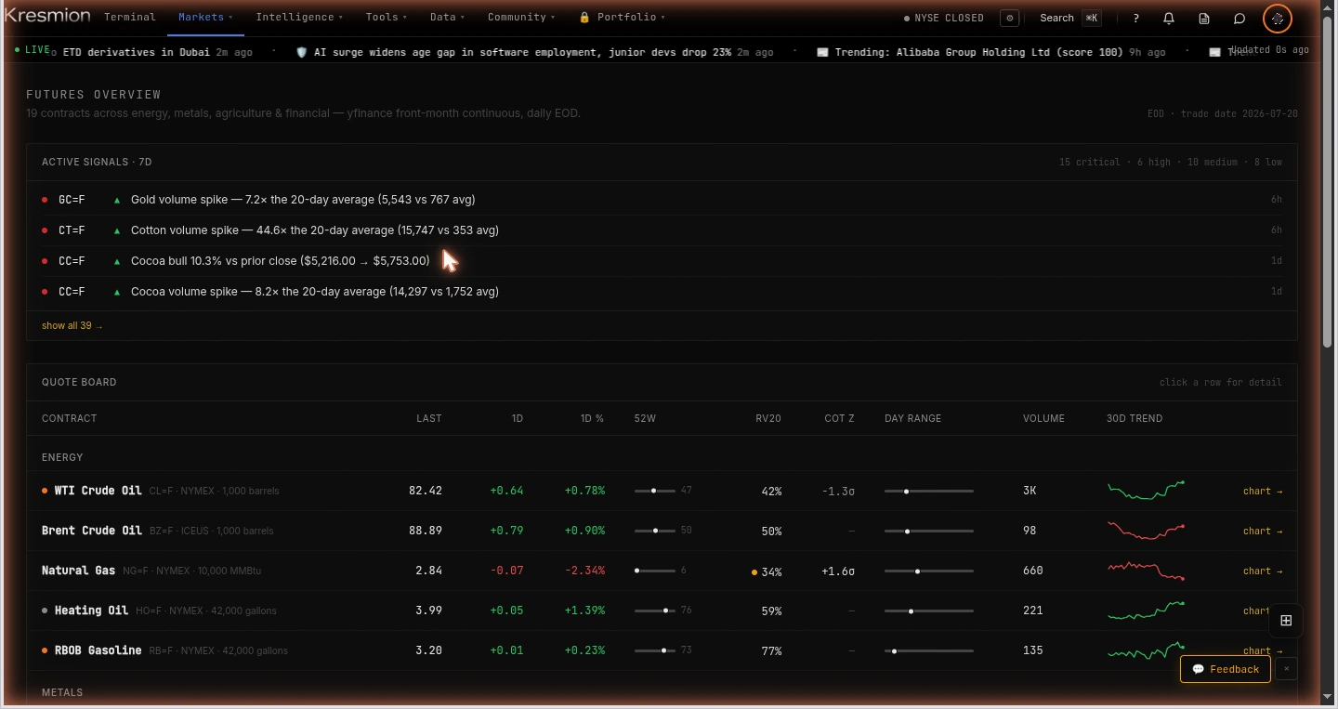Click the orange RV20 dot on Natural Gas
1338x709 pixels.
(754, 572)
